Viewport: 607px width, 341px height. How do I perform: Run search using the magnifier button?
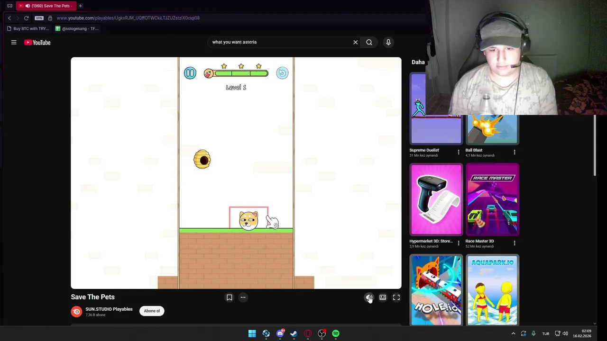tap(369, 42)
